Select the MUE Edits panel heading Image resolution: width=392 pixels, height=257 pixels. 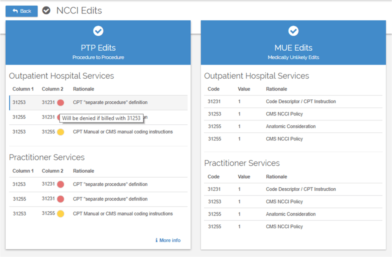point(293,48)
